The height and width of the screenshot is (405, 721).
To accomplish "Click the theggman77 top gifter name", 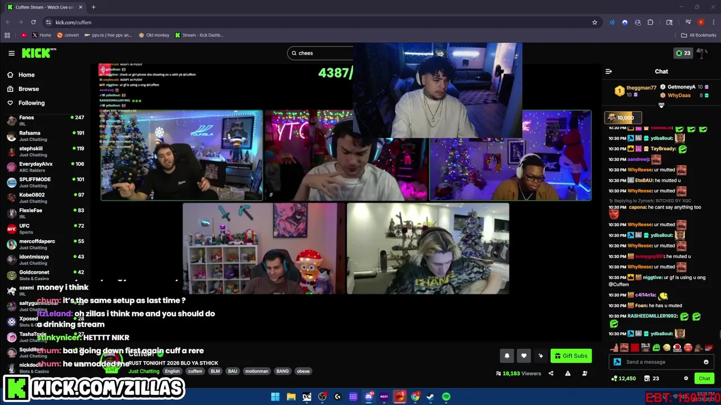I will pos(641,88).
